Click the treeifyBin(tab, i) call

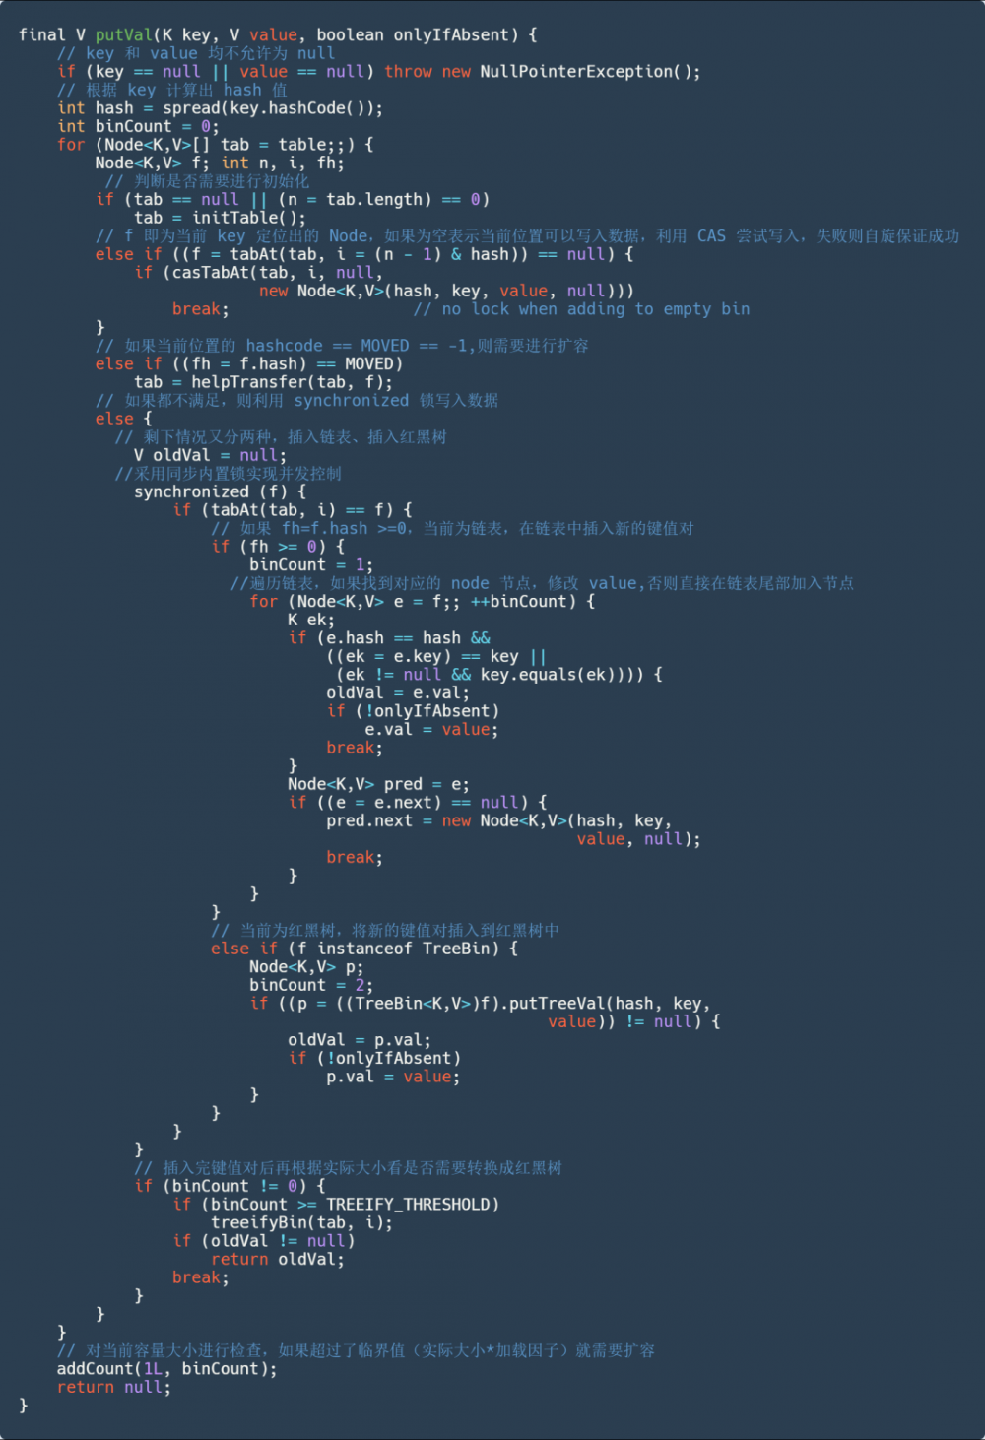click(301, 1221)
